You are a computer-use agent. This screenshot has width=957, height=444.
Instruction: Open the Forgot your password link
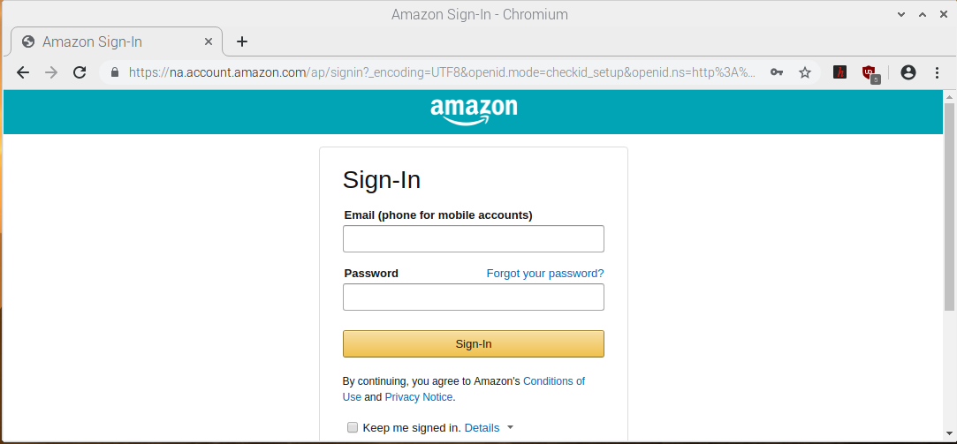545,274
